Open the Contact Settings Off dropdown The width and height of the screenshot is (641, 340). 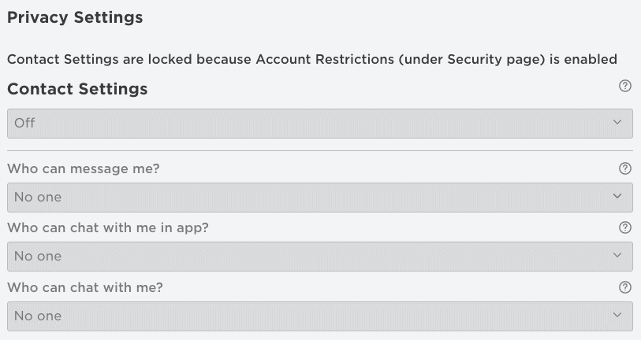tap(319, 123)
